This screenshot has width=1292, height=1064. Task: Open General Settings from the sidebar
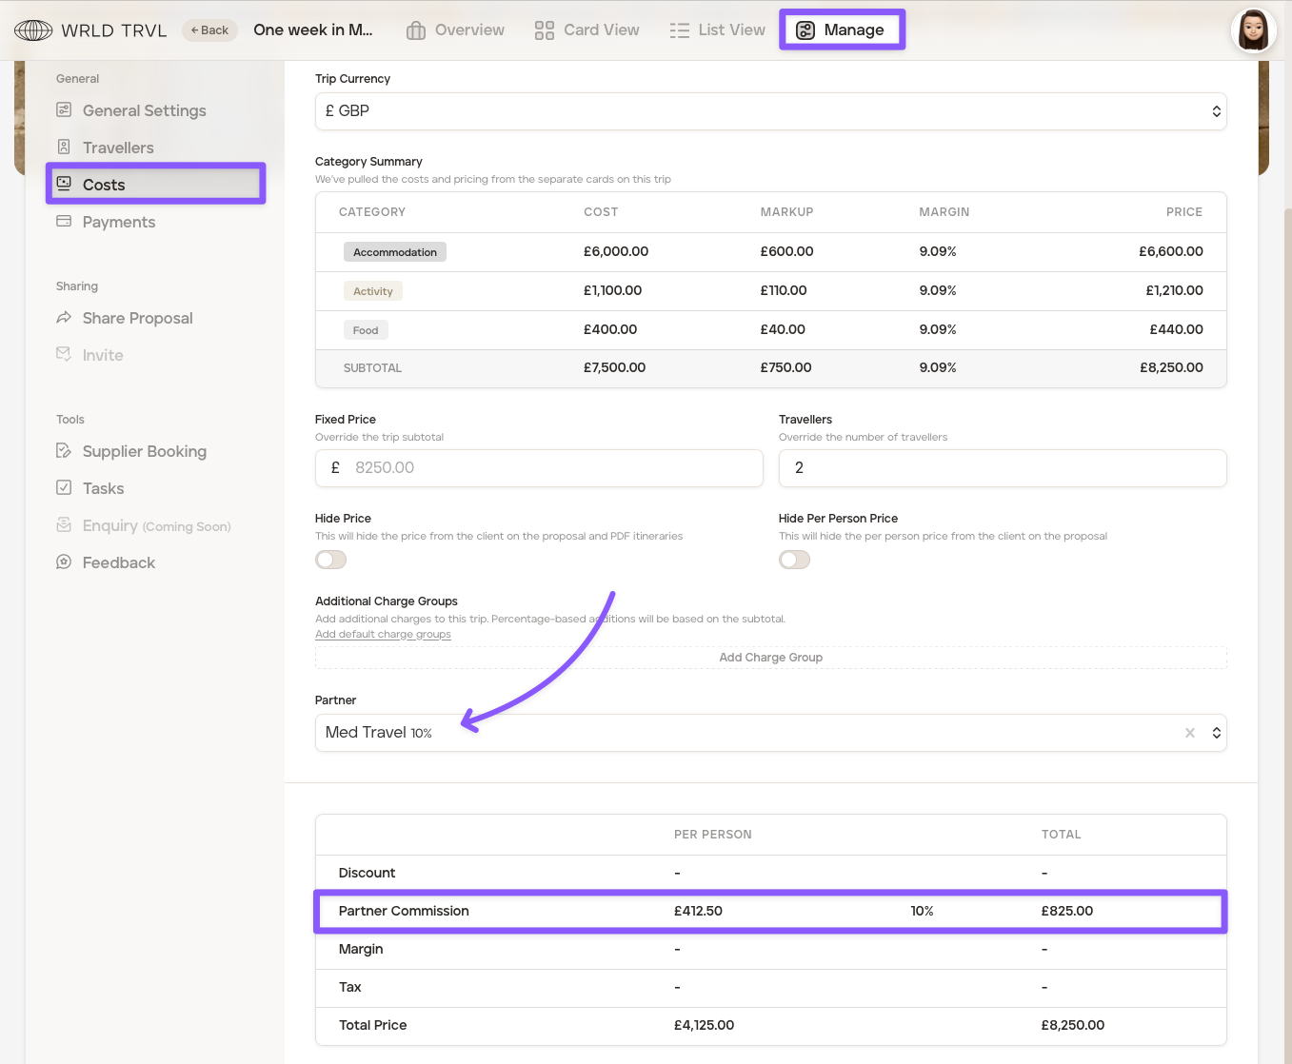pos(144,110)
